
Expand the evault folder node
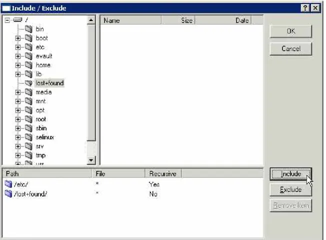[18, 56]
